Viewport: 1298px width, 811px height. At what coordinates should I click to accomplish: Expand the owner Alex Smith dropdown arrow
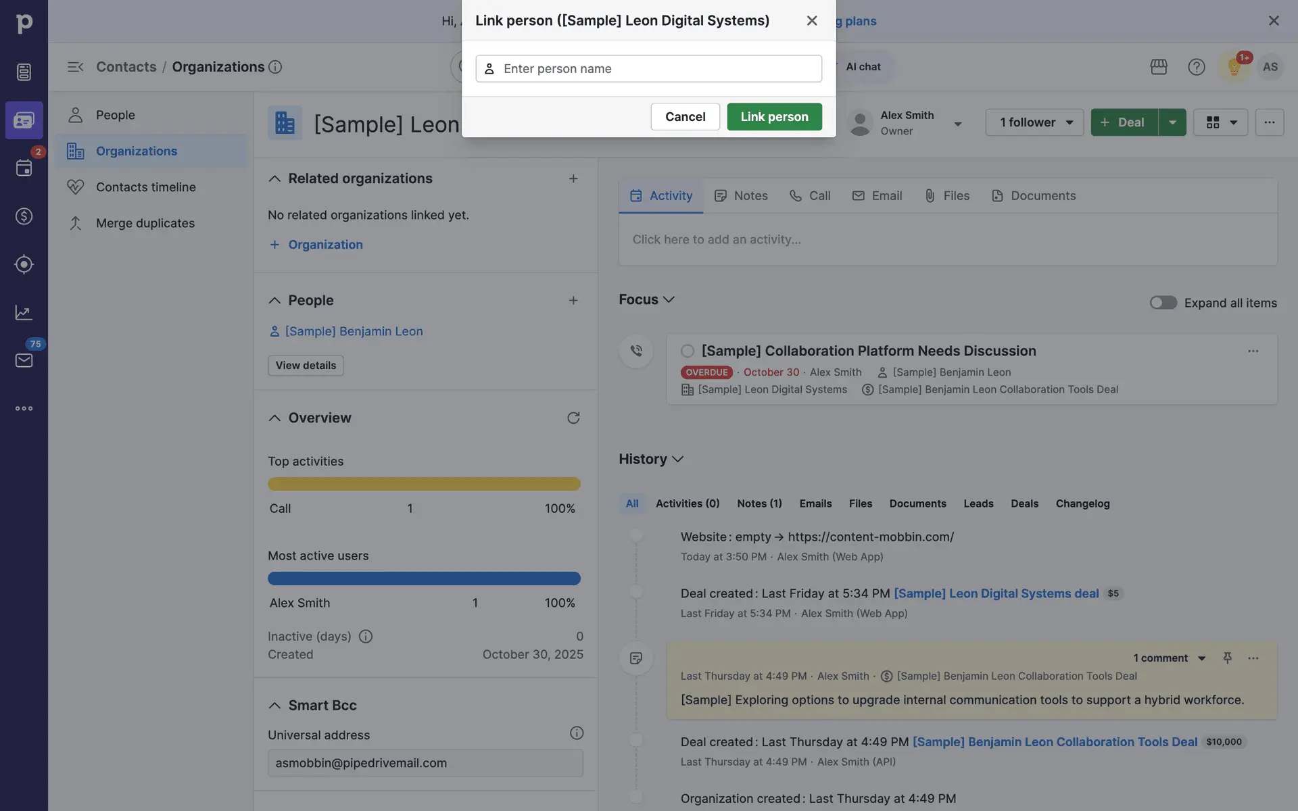(957, 124)
